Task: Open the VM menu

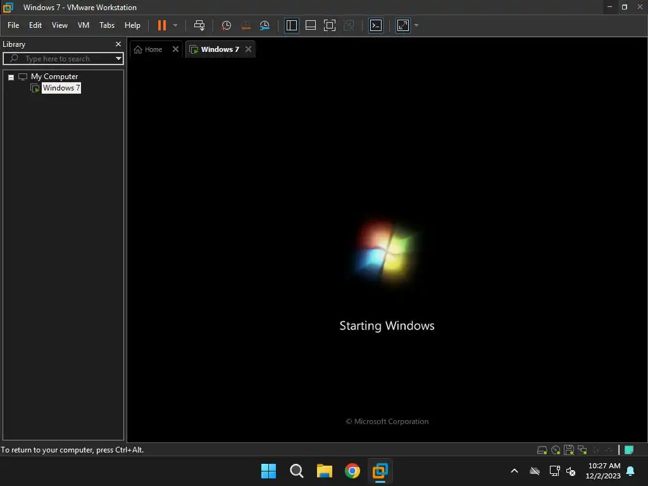Action: [84, 25]
